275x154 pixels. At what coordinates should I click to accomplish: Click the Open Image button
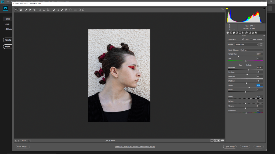point(230,147)
